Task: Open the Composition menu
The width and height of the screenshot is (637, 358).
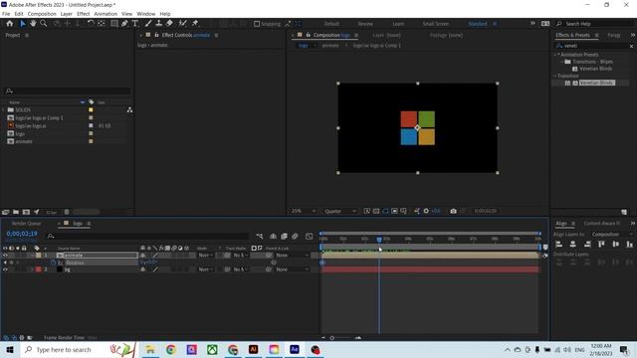Action: point(42,14)
